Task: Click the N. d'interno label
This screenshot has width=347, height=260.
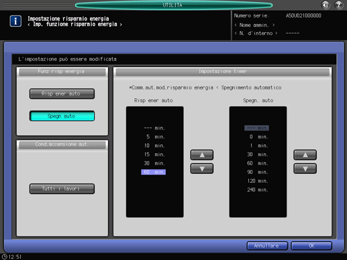Action: 256,34
